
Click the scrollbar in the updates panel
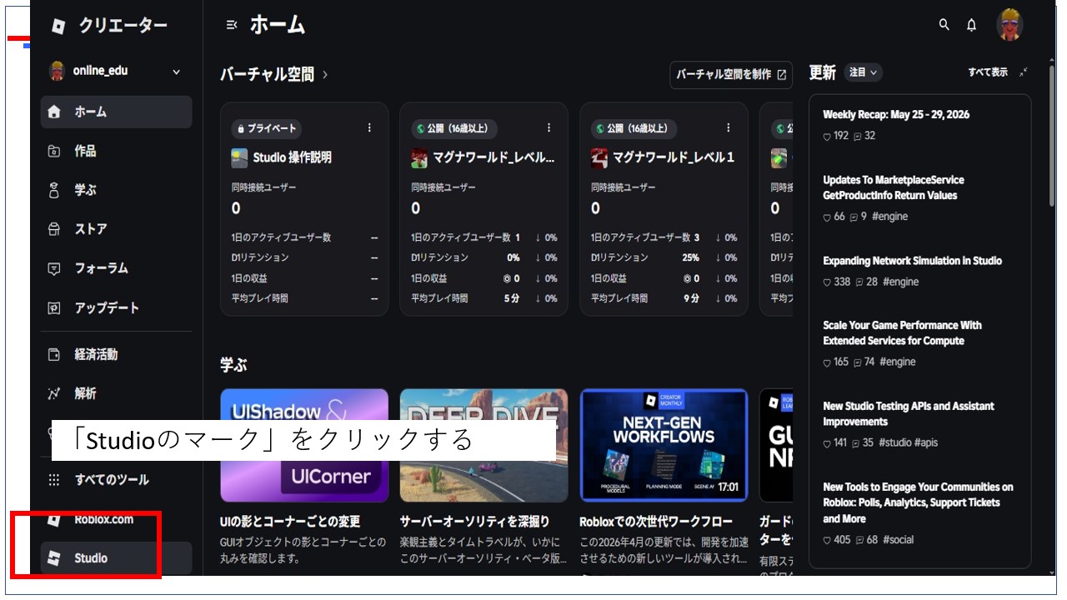pos(1052,136)
